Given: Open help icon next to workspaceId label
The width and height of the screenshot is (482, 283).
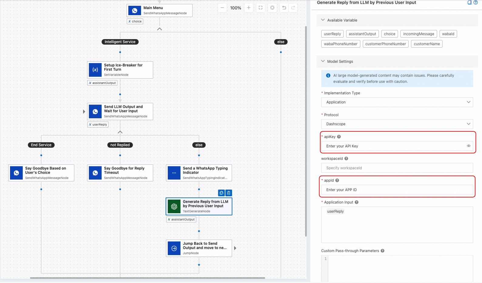Looking at the screenshot, I should [x=346, y=159].
